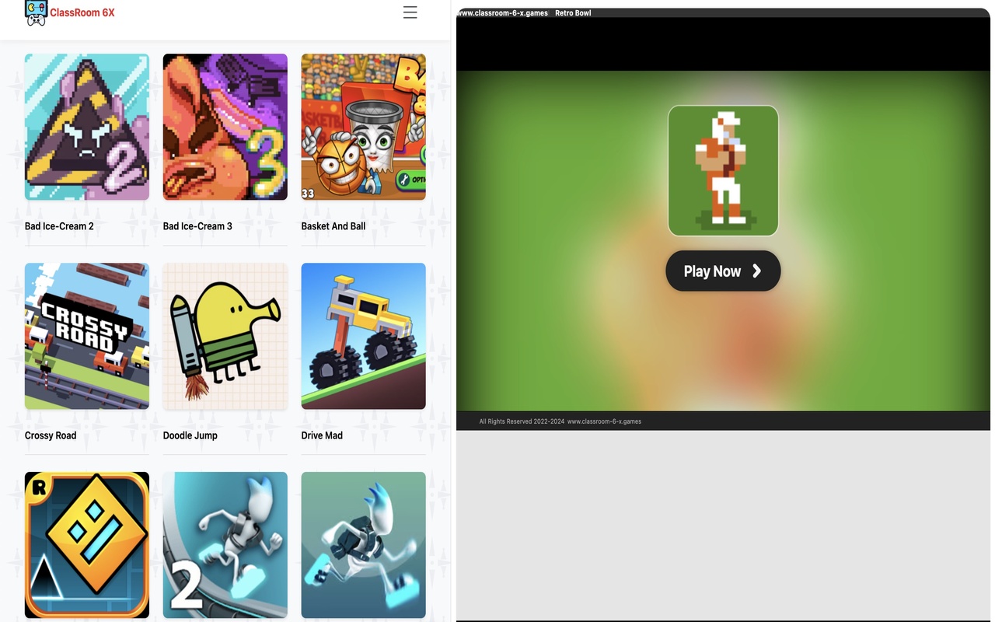Click the footer www.classroom-6-x.games link

(604, 421)
